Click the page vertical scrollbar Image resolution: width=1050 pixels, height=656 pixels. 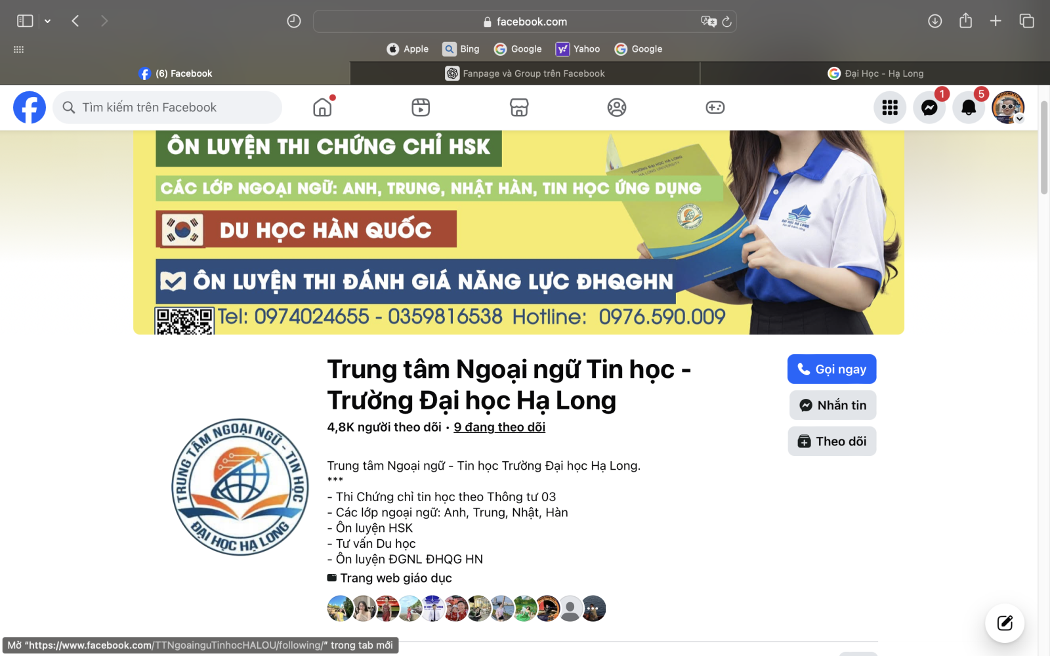coord(1044,148)
